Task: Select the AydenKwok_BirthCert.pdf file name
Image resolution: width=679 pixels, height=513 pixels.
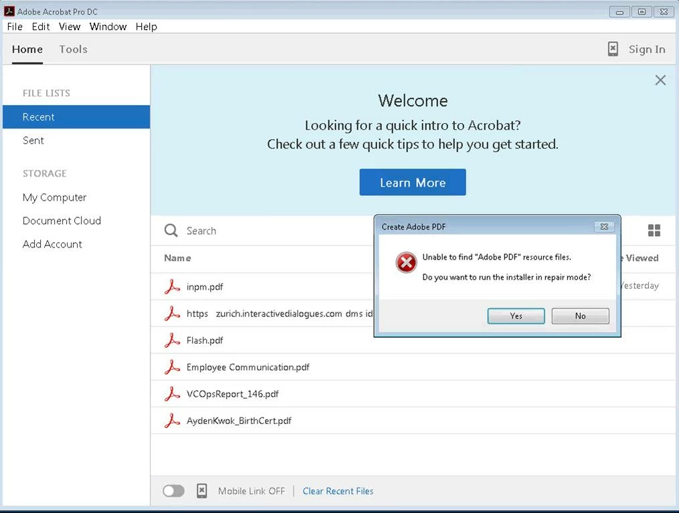Action: tap(239, 421)
